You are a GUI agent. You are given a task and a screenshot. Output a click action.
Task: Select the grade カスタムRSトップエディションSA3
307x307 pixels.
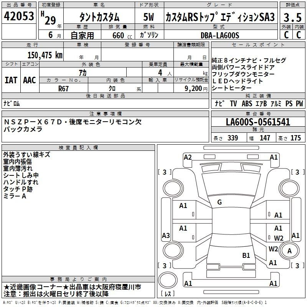point(220,17)
